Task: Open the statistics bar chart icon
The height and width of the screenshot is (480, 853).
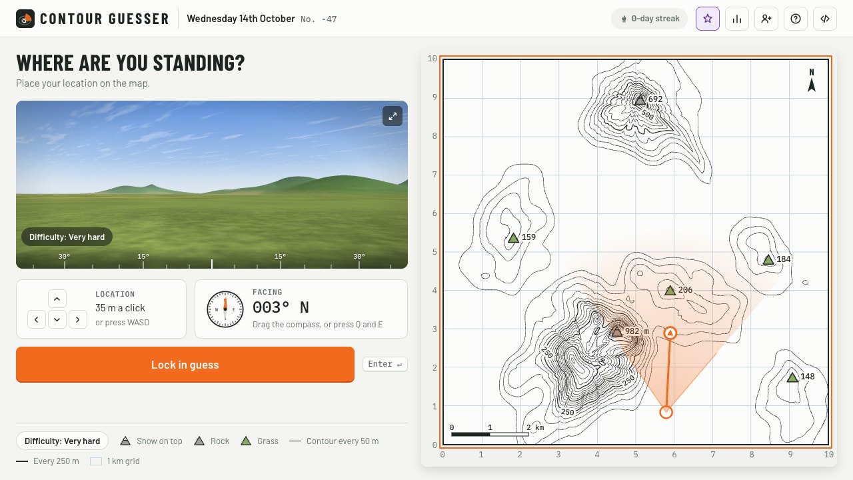Action: coord(737,19)
